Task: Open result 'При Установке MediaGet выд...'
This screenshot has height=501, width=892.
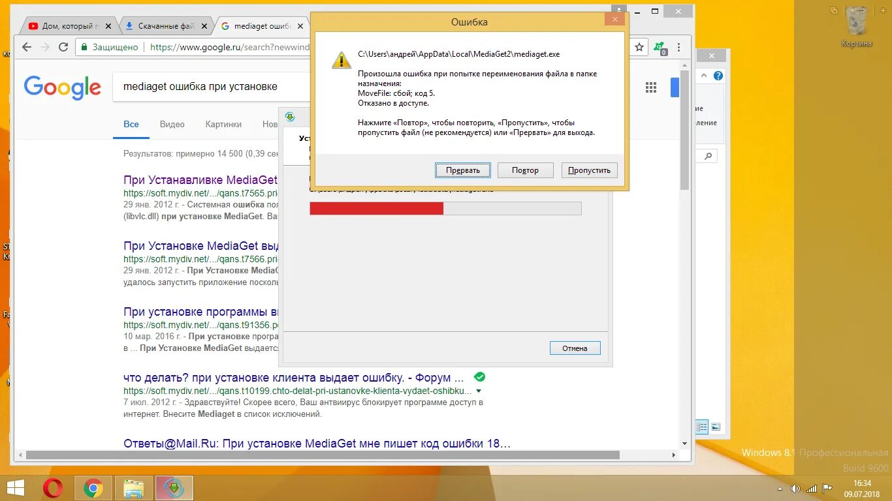Action: [x=201, y=246]
